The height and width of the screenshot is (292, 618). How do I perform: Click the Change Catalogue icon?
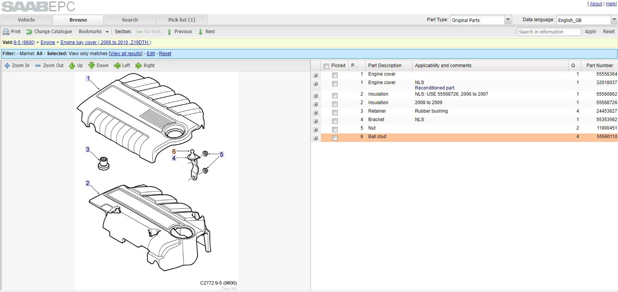[29, 32]
